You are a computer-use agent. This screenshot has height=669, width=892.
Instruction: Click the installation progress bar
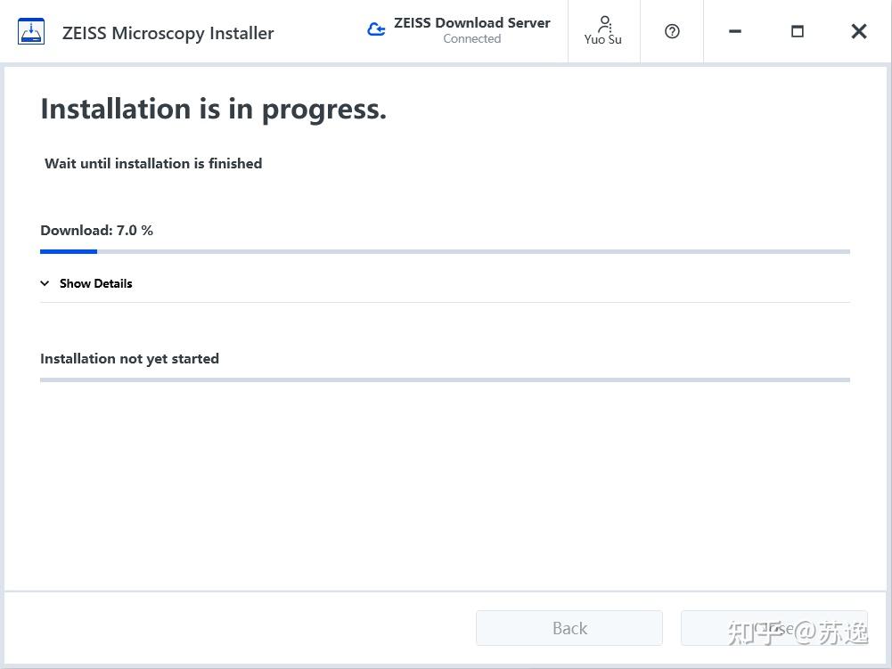(445, 379)
